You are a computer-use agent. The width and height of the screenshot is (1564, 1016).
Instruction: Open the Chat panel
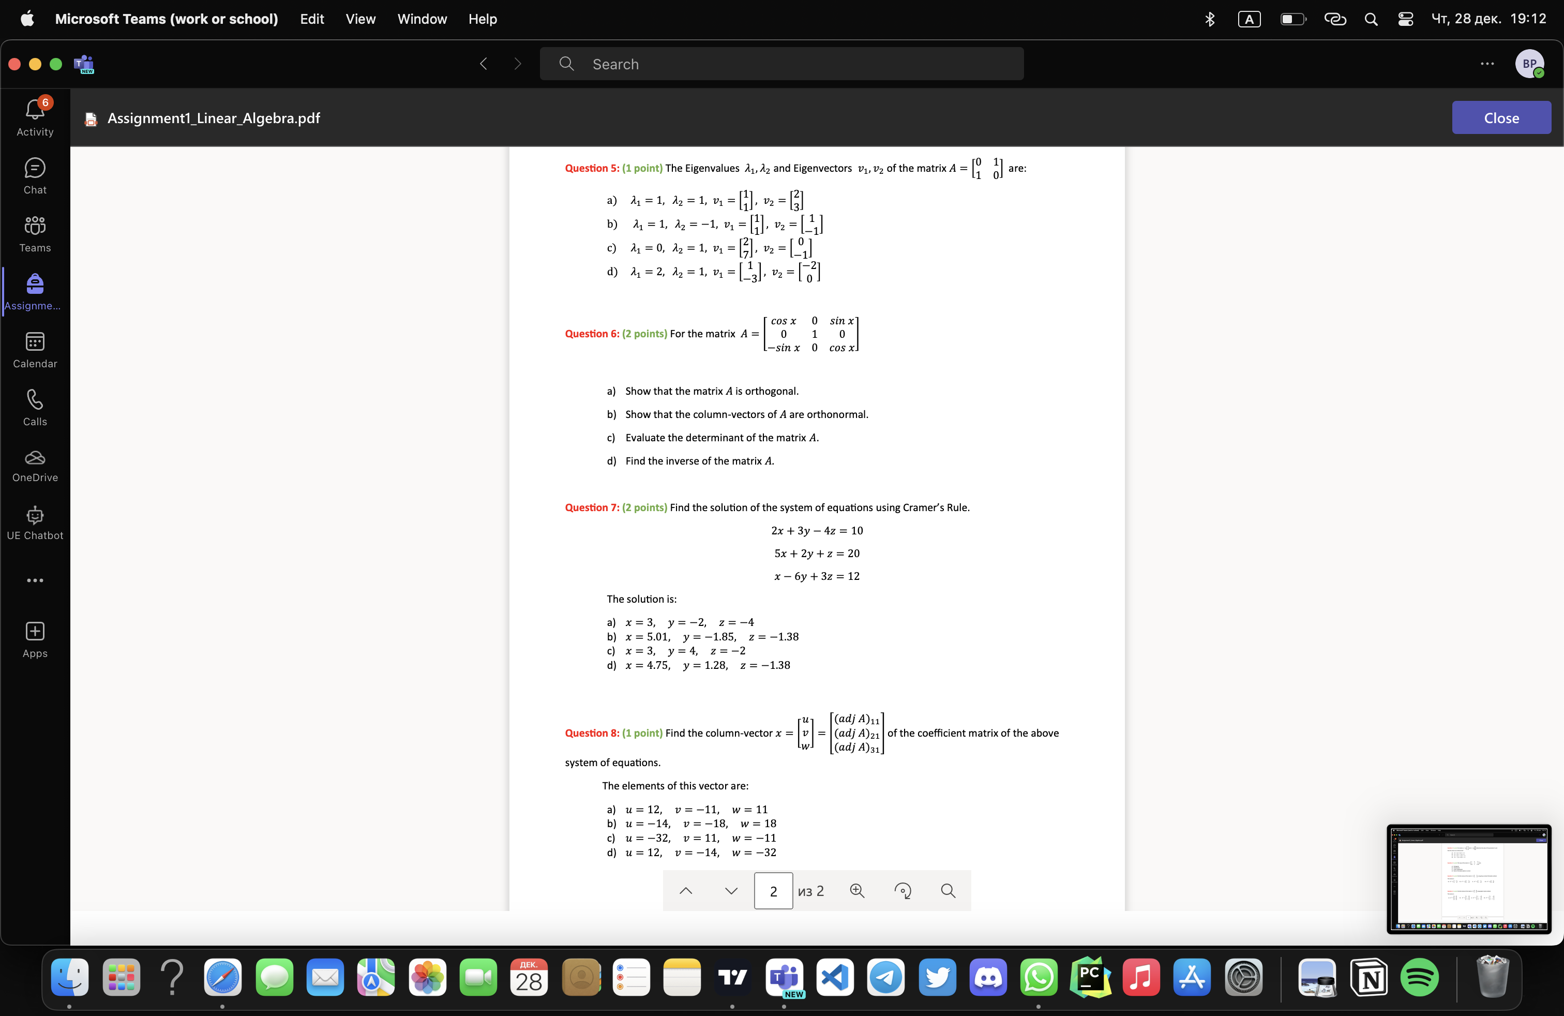[34, 174]
